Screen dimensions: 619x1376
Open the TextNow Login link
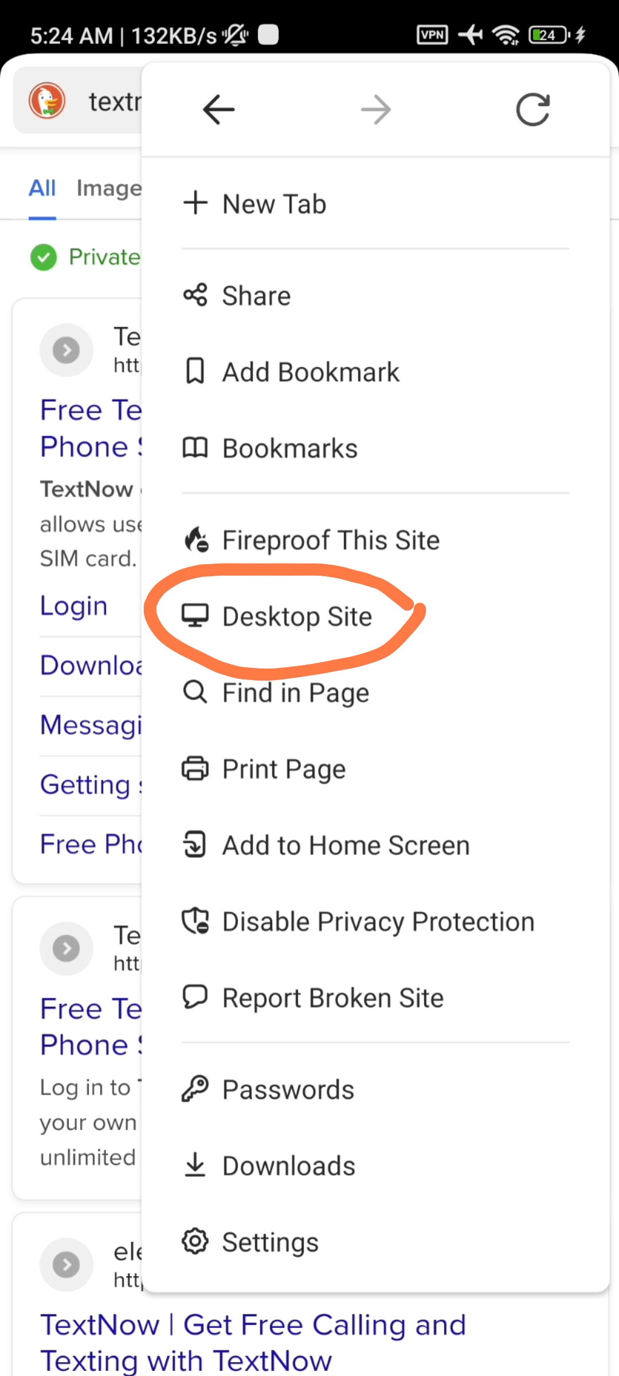pyautogui.click(x=74, y=606)
